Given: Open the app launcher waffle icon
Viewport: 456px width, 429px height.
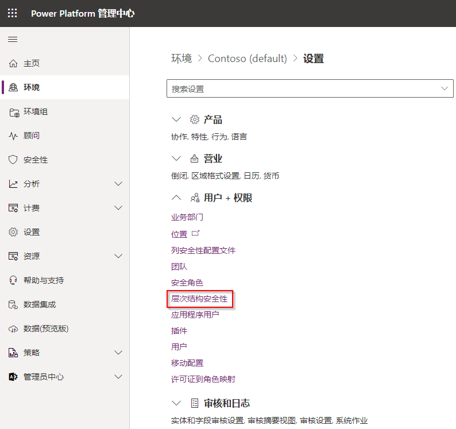Looking at the screenshot, I should coord(12,13).
